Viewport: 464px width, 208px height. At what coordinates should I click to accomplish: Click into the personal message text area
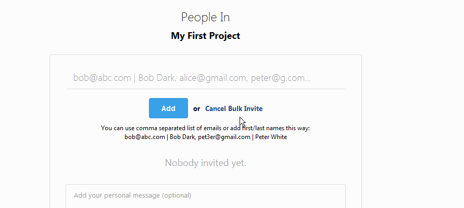pos(205,196)
